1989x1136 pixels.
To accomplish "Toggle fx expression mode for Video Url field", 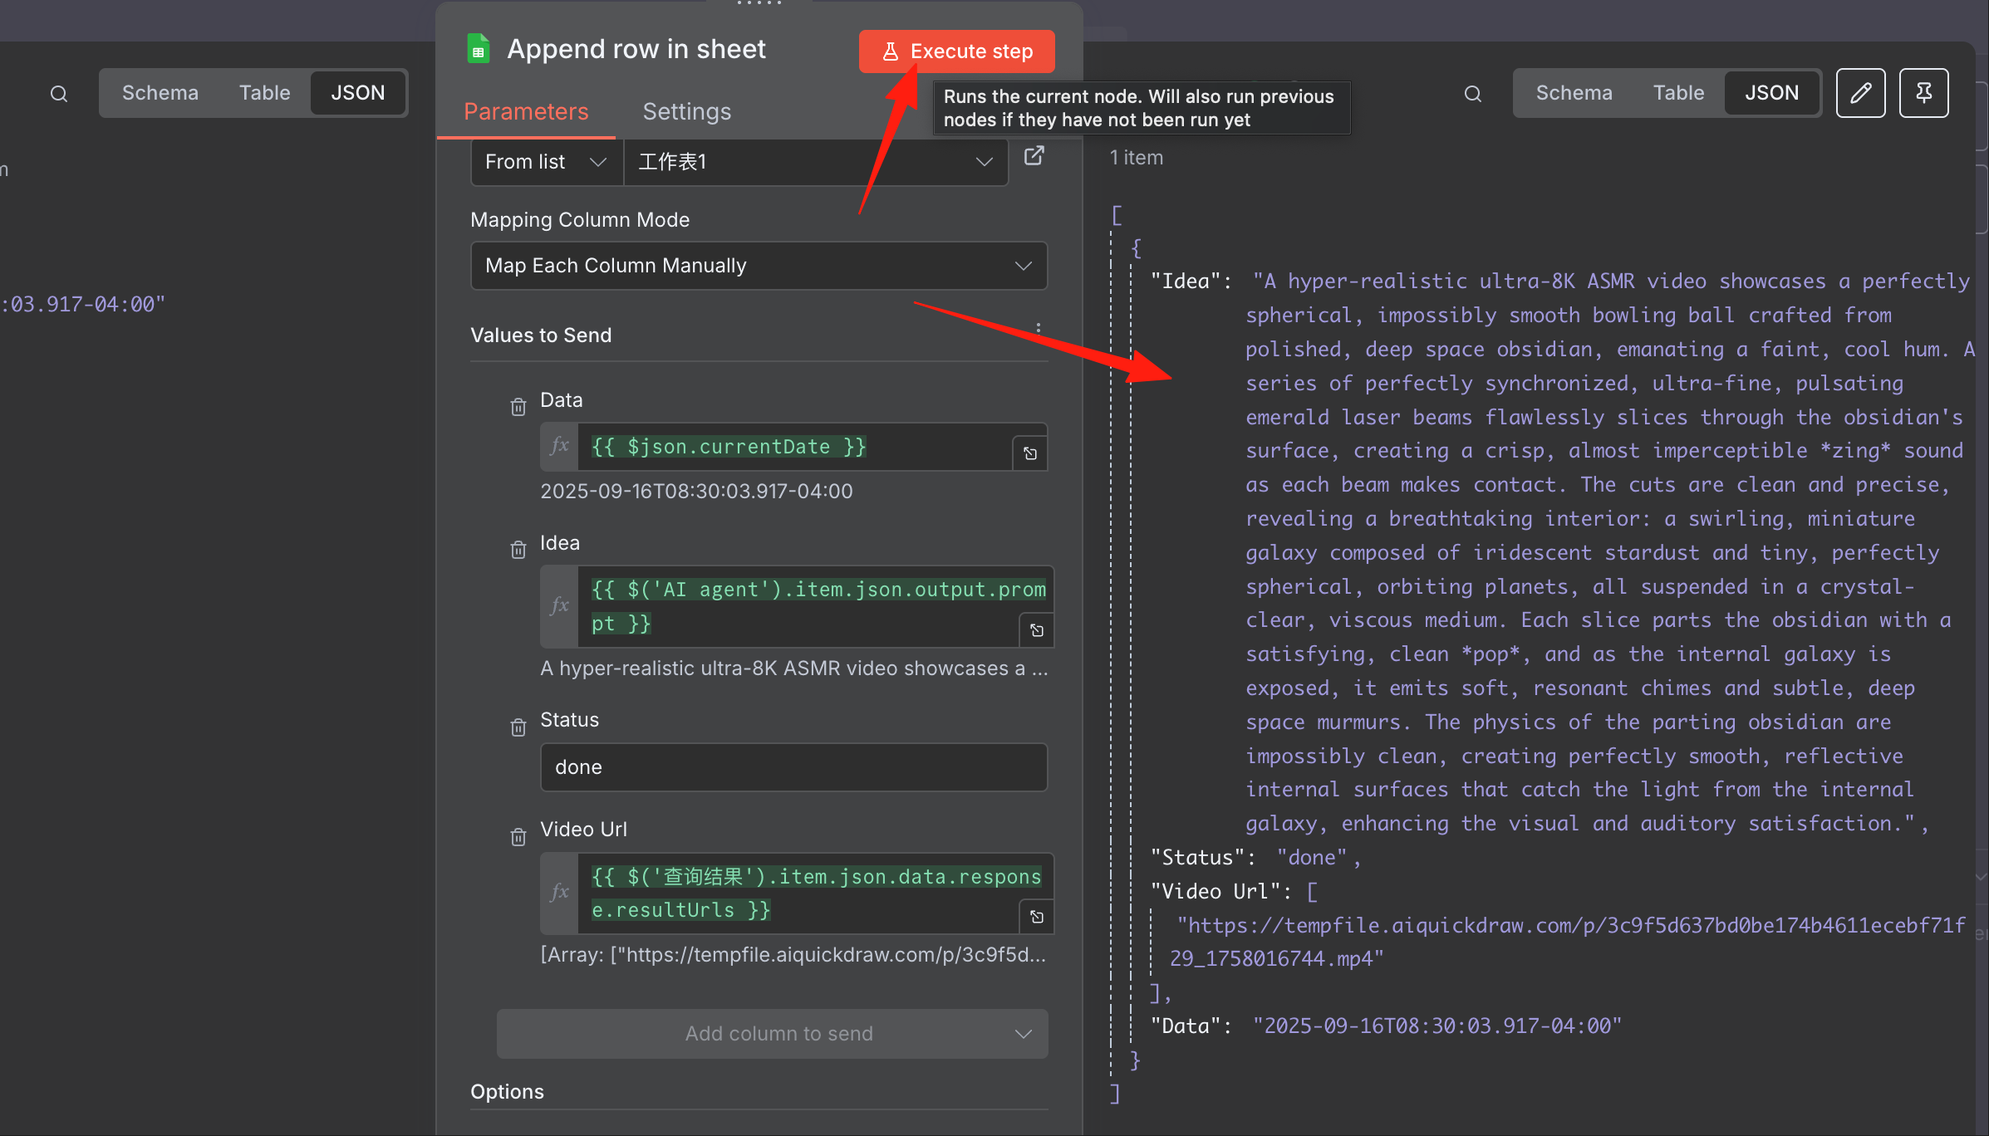I will [x=560, y=894].
